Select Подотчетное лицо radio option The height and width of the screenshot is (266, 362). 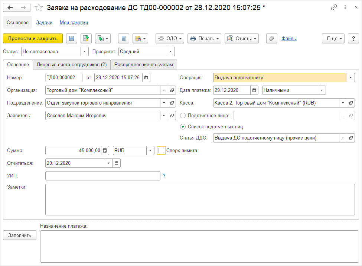tap(183, 115)
